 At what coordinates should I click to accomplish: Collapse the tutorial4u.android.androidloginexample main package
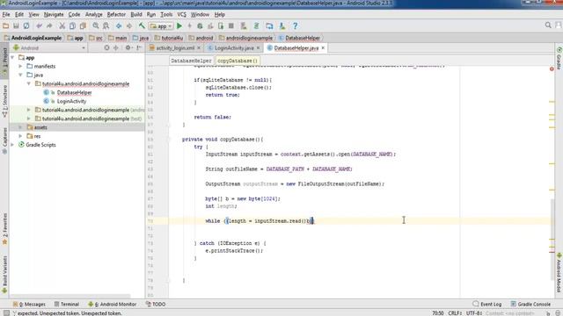[x=29, y=84]
